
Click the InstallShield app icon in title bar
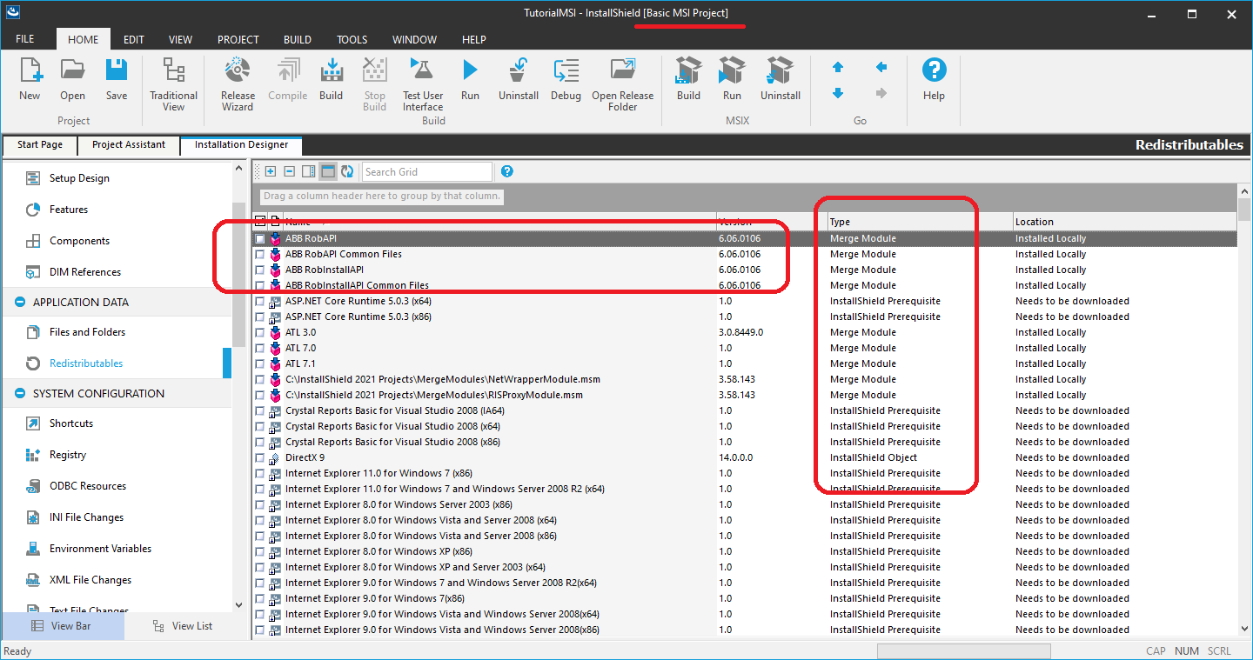click(13, 13)
